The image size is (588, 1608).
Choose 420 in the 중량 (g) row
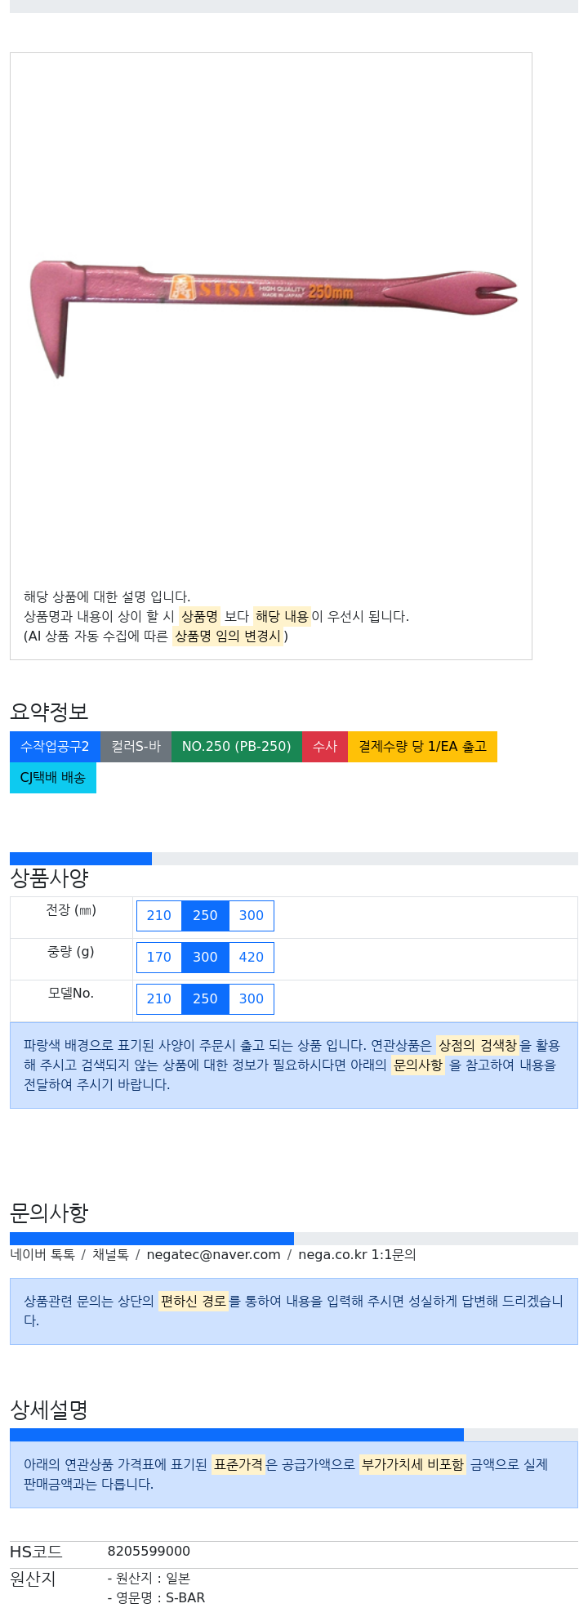pyautogui.click(x=252, y=958)
